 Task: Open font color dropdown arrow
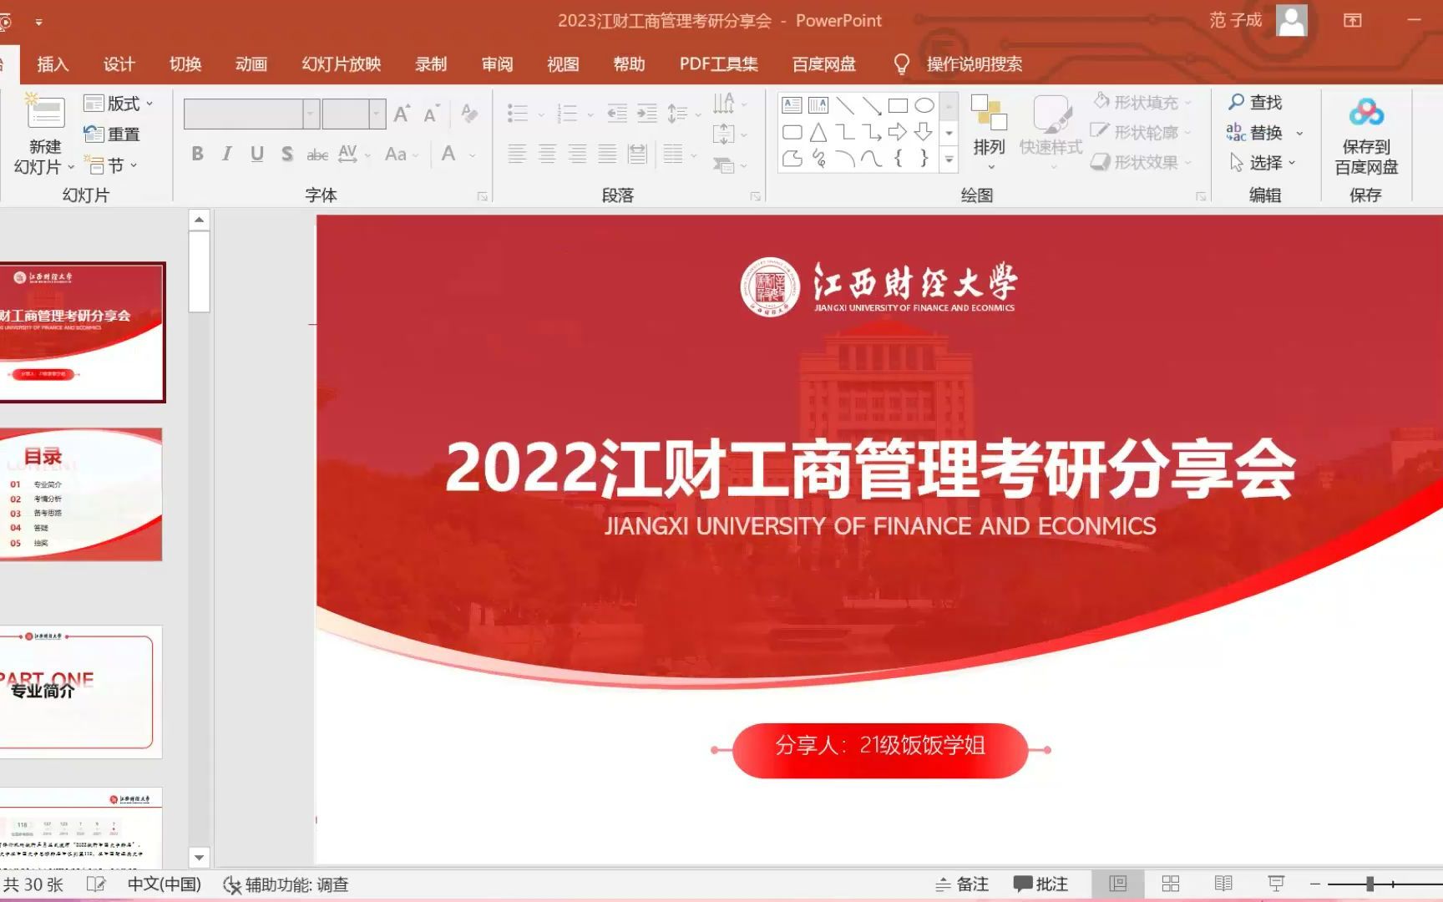[x=473, y=155]
